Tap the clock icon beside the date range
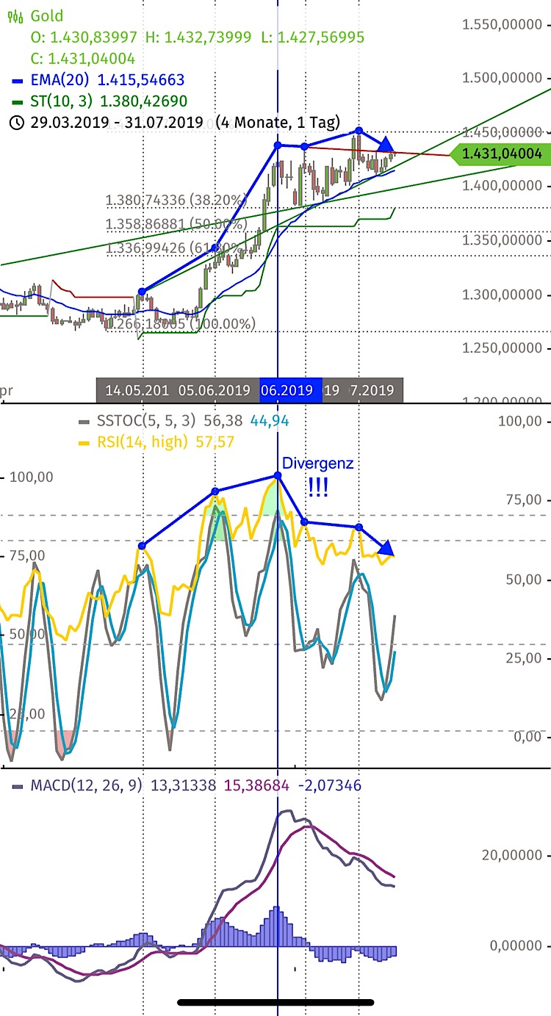551x1016 pixels. (x=16, y=123)
